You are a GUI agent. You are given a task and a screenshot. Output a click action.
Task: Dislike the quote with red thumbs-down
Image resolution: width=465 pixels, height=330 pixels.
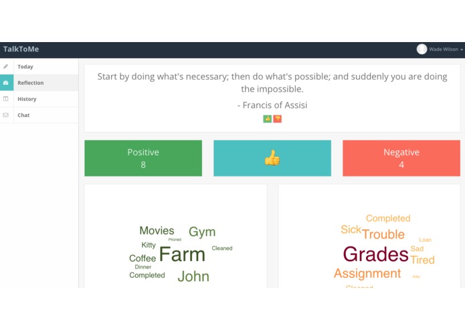[277, 119]
